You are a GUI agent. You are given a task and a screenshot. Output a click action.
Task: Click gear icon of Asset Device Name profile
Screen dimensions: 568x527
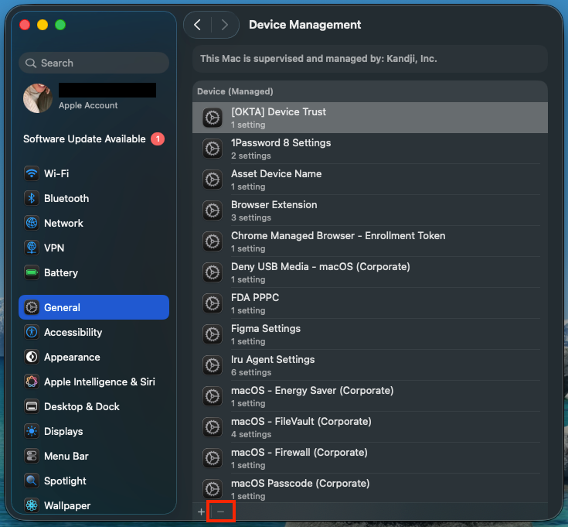tap(213, 180)
